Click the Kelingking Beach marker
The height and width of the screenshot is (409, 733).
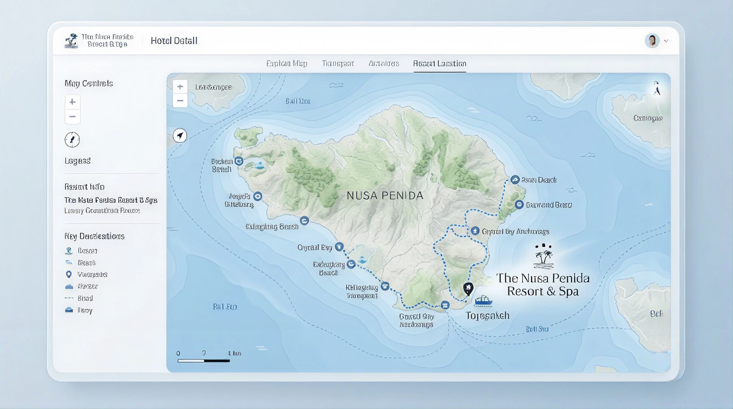[x=304, y=221]
